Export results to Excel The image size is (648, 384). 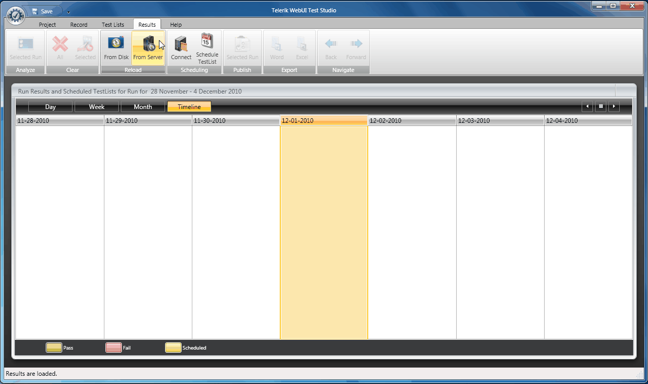(x=302, y=48)
